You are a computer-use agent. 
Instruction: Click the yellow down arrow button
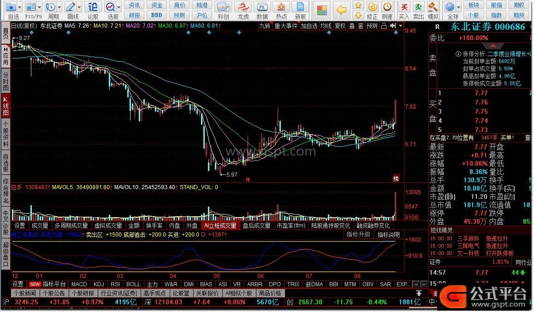click(x=358, y=15)
